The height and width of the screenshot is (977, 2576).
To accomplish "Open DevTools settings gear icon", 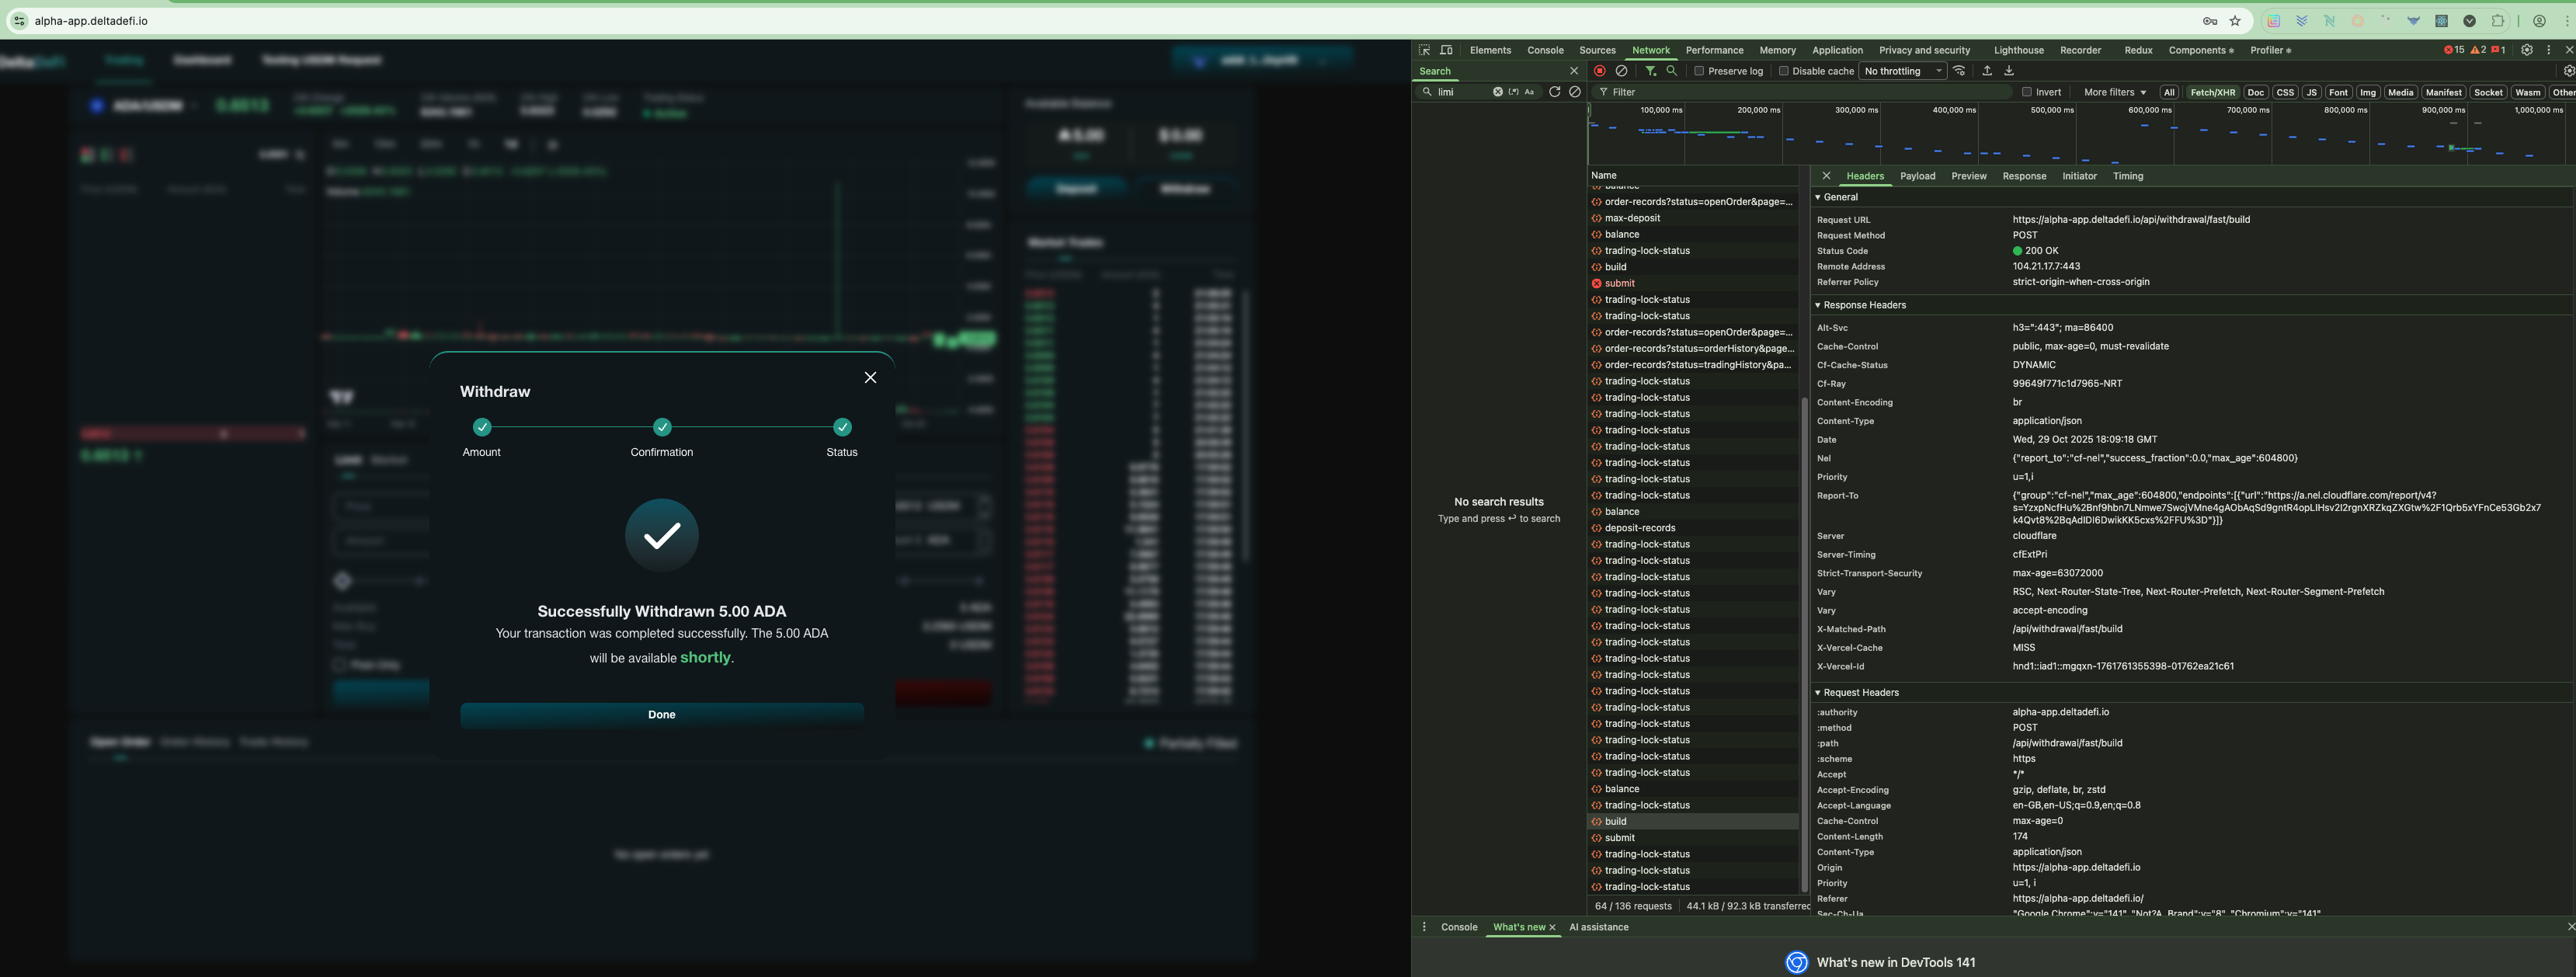I will [x=2527, y=50].
